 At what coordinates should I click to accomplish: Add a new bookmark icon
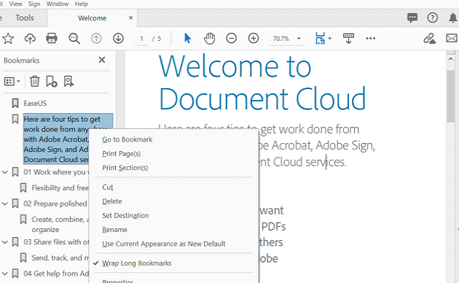51,81
